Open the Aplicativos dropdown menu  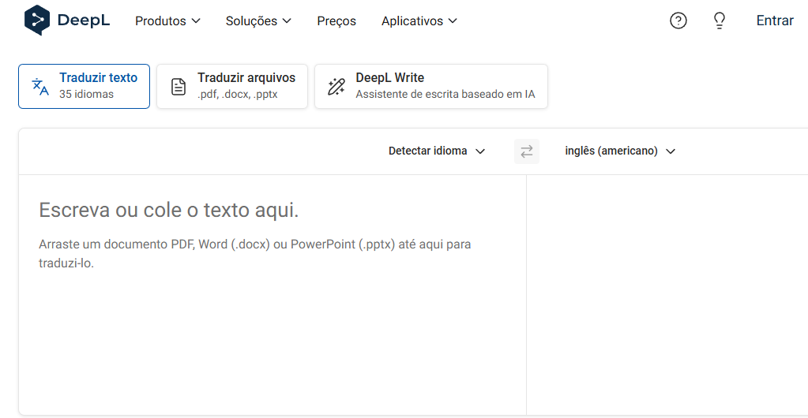click(x=419, y=21)
